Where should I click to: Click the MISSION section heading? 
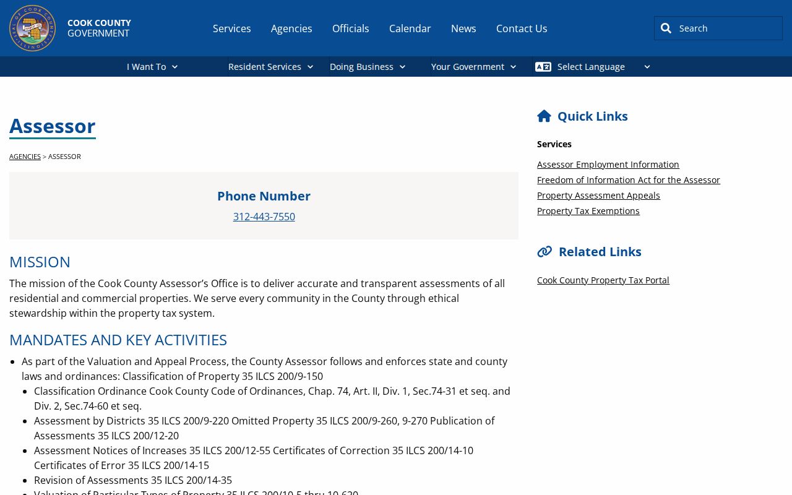40,262
